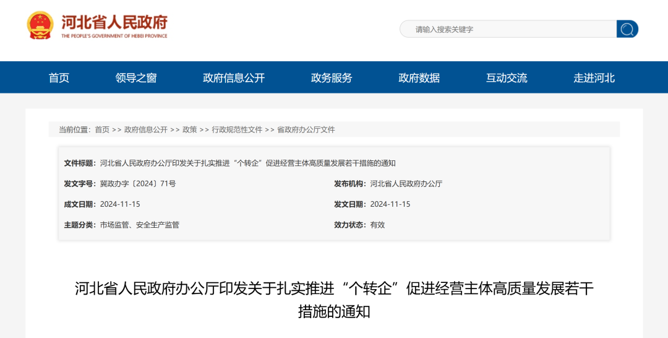The height and width of the screenshot is (338, 668).
Task: Click the search keyword input field
Action: [x=508, y=29]
